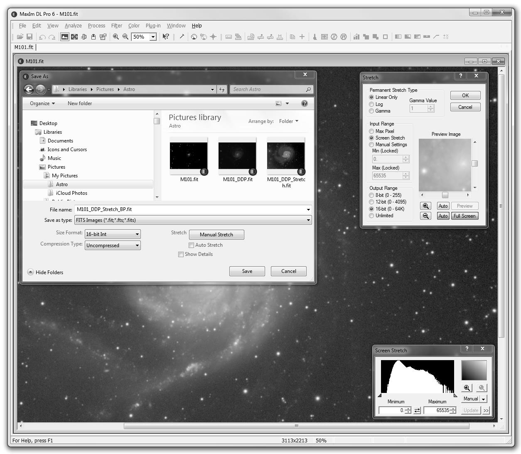Image resolution: width=521 pixels, height=454 pixels.
Task: Open the Organize menu dropdown
Action: pos(42,103)
